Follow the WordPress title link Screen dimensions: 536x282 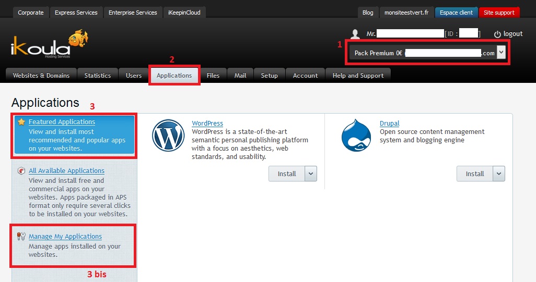[x=207, y=124]
